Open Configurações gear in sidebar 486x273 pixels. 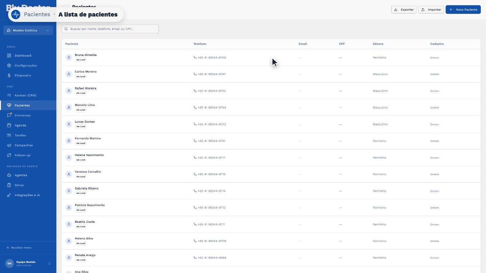pos(28,65)
